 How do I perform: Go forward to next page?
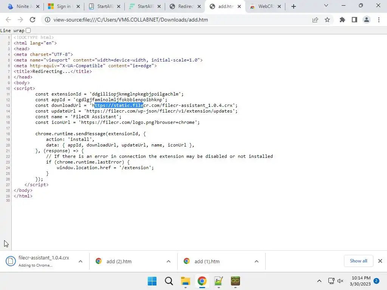click(20, 20)
